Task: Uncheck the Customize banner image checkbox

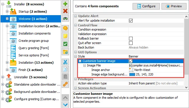Action: click(131, 61)
